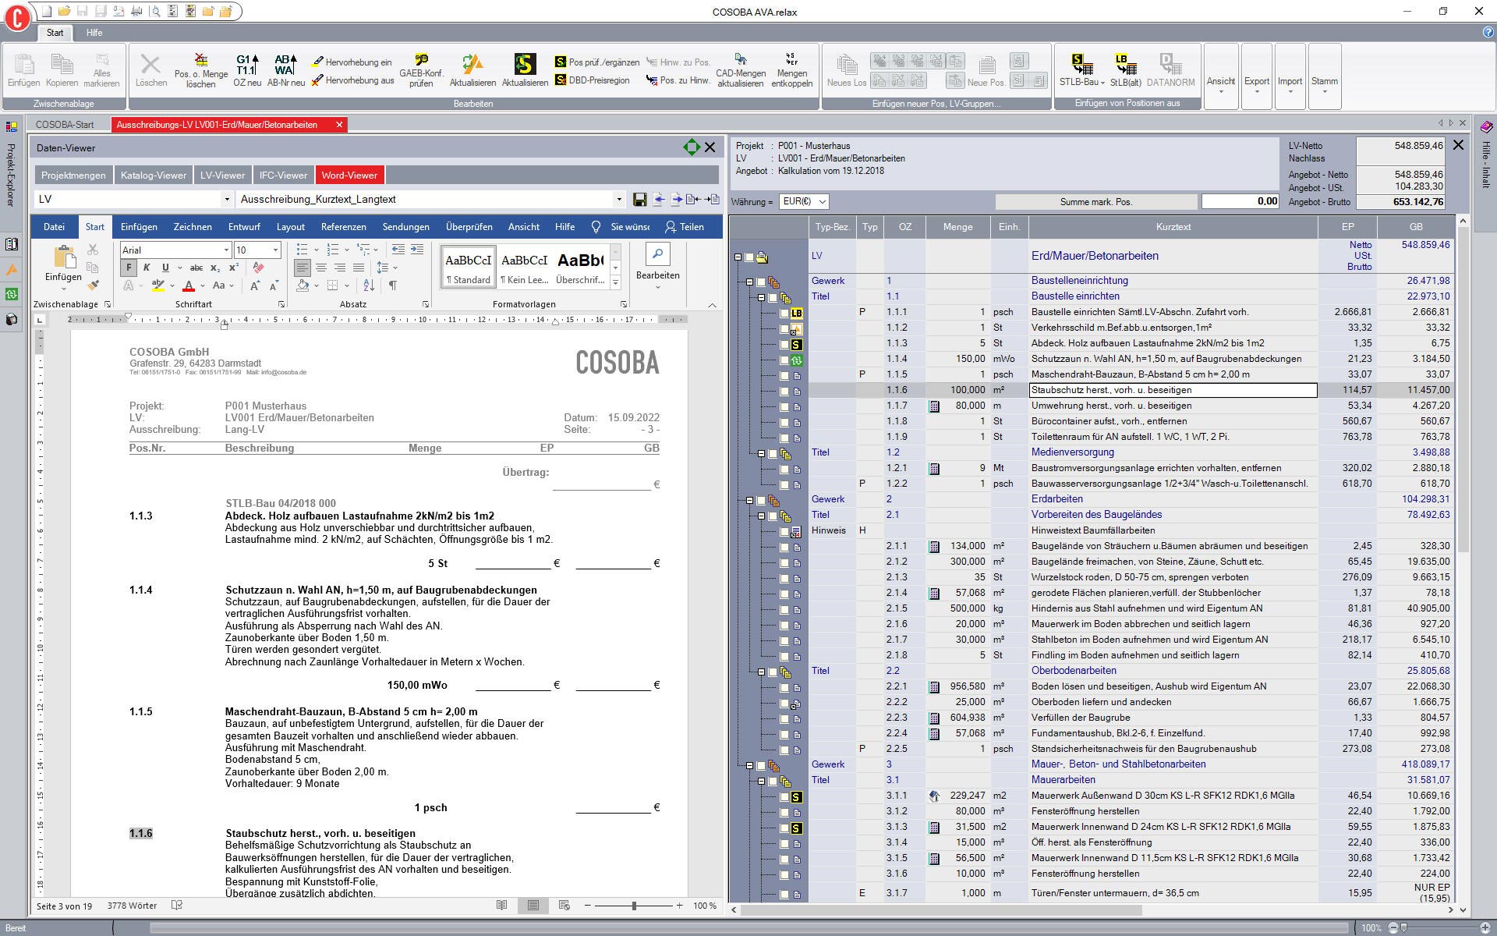Click Word justify alignment icon

(x=358, y=268)
